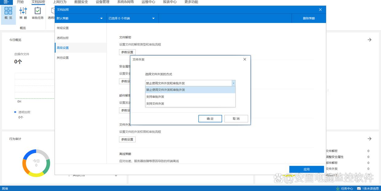Open the 任务中心 download icon in status bar
Viewport: 381px width, 191px height.
[x=338, y=188]
